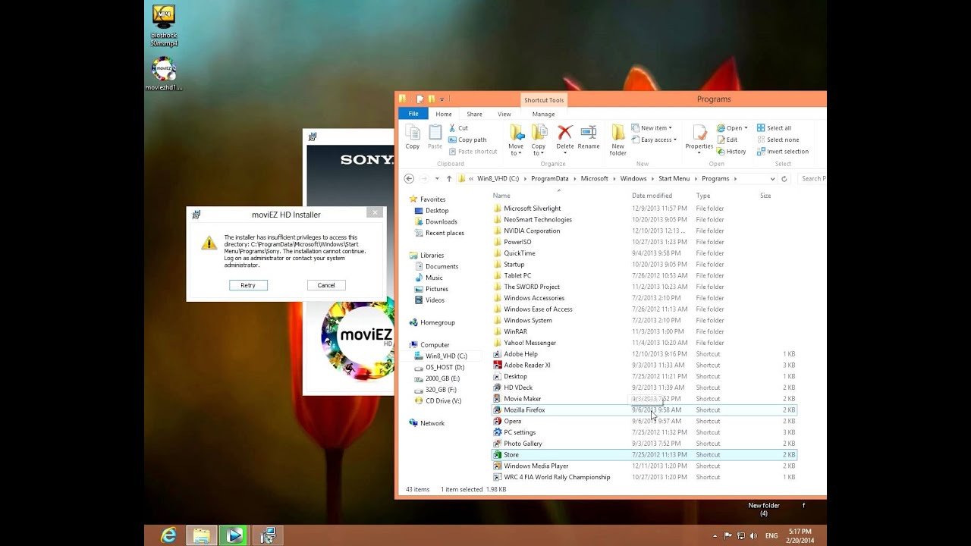This screenshot has width=971, height=546.
Task: Switch to the View ribbon tab
Action: (504, 114)
